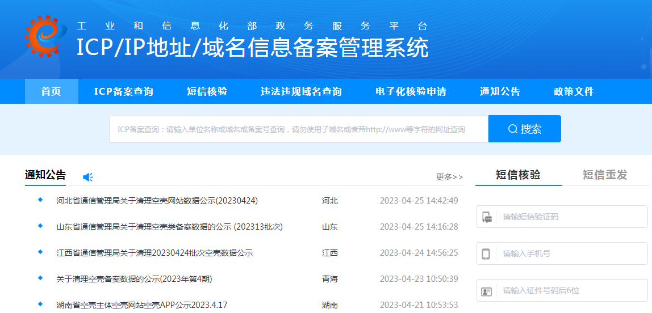Go to 违法违规域名查询 page
The width and height of the screenshot is (652, 313).
click(x=301, y=91)
